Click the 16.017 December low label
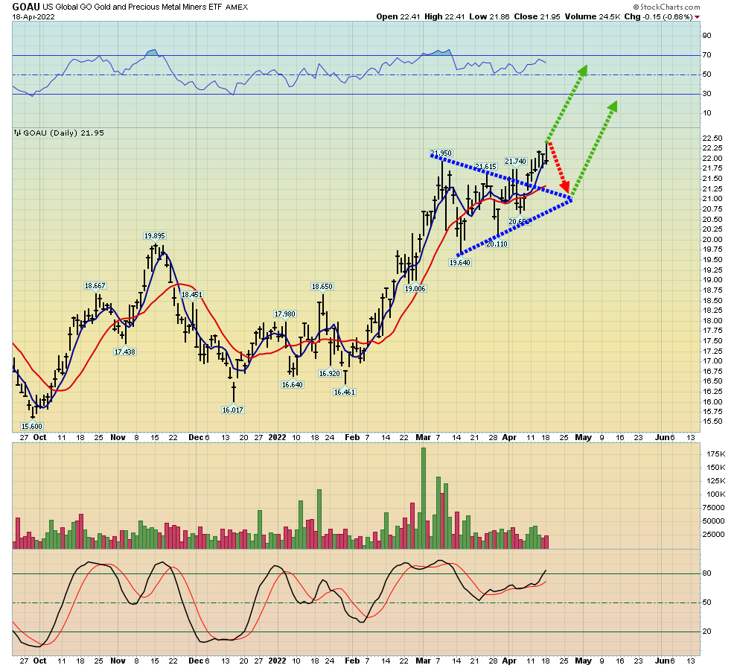Image resolution: width=737 pixels, height=668 pixels. tap(233, 410)
